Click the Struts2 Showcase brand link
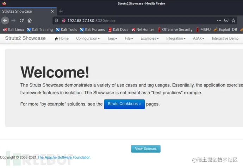Viewport: 243px width, 168px height. point(25,38)
